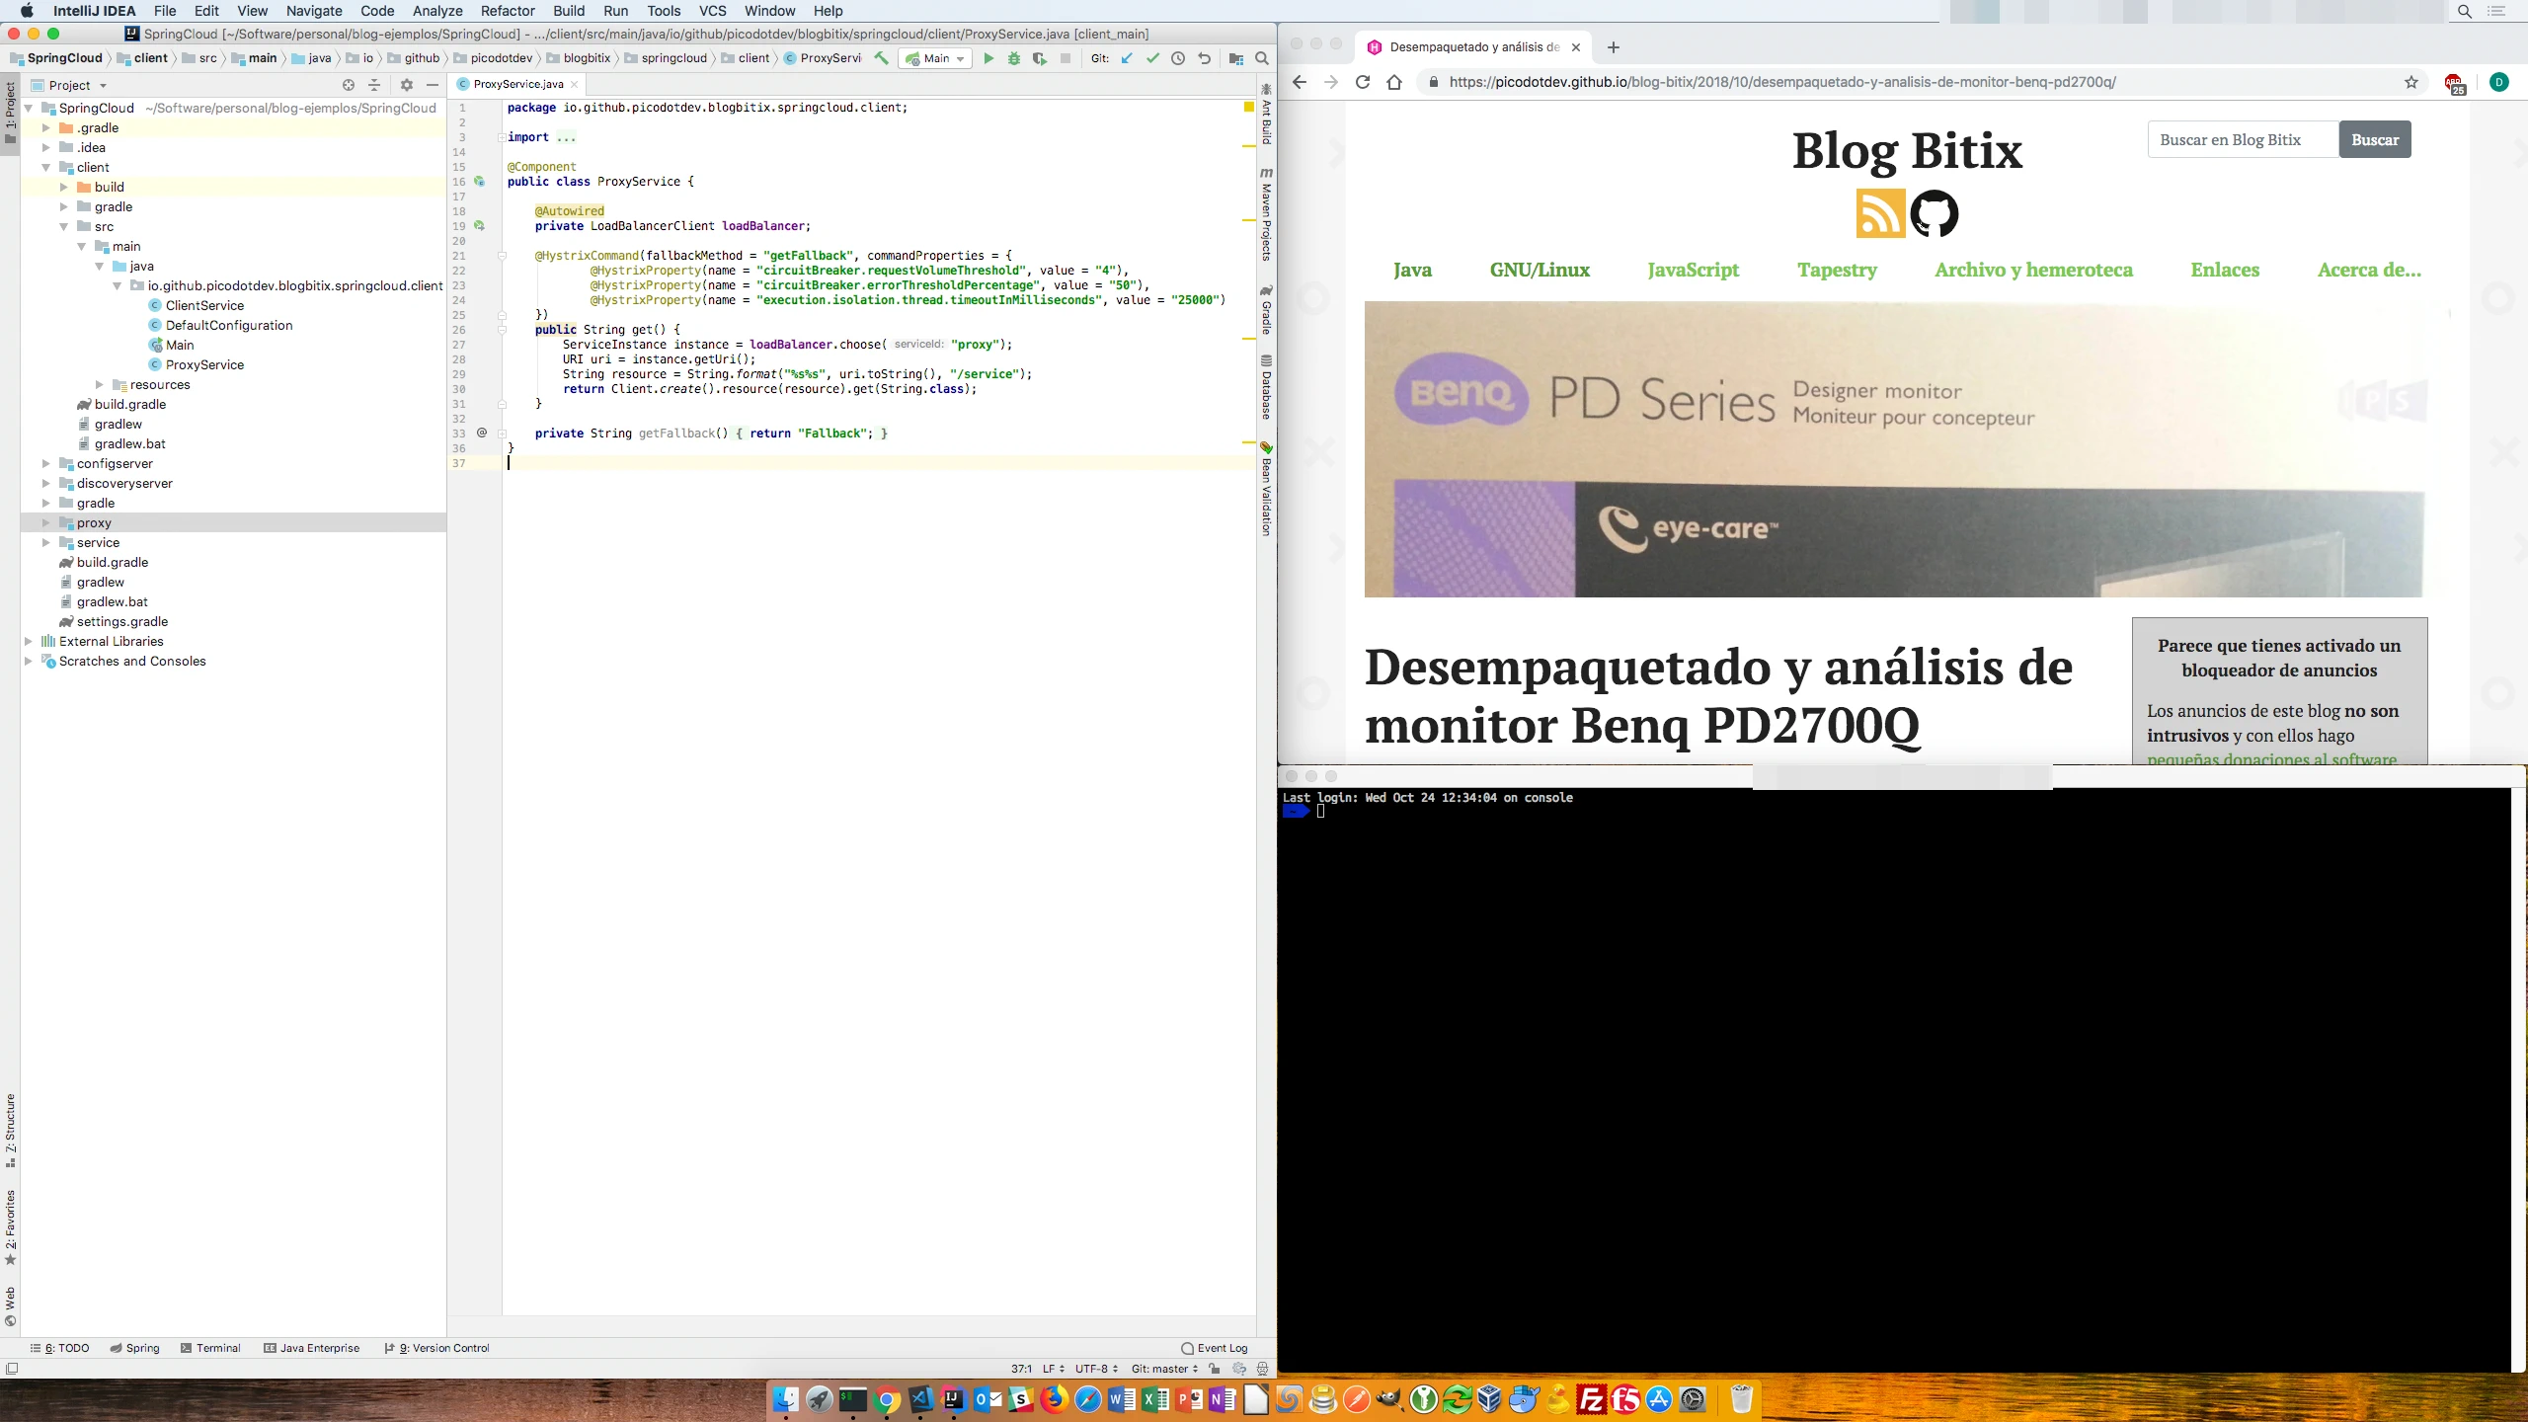Show Git history clock icon
This screenshot has height=1422, width=2528.
1178,59
